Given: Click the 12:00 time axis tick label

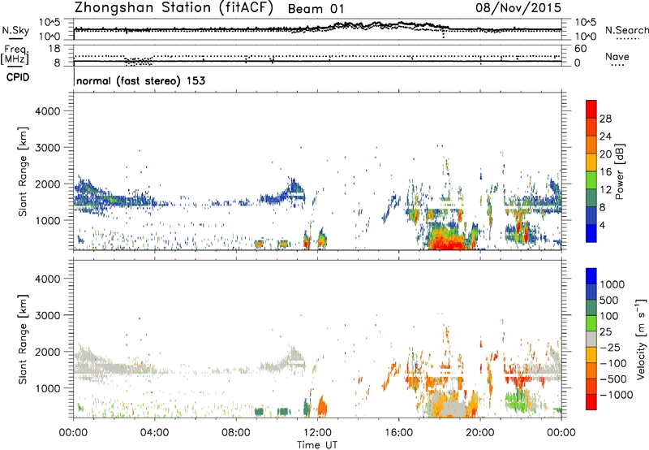Looking at the screenshot, I should (317, 433).
